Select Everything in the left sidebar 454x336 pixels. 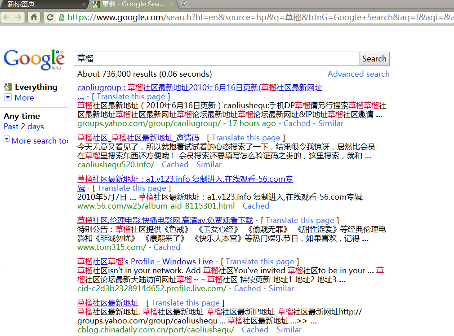pyautogui.click(x=36, y=87)
